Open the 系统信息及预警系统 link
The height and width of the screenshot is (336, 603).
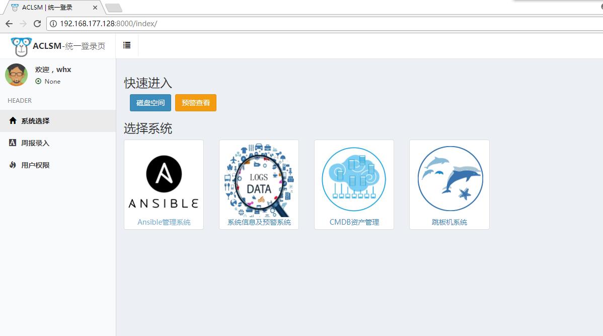[259, 222]
